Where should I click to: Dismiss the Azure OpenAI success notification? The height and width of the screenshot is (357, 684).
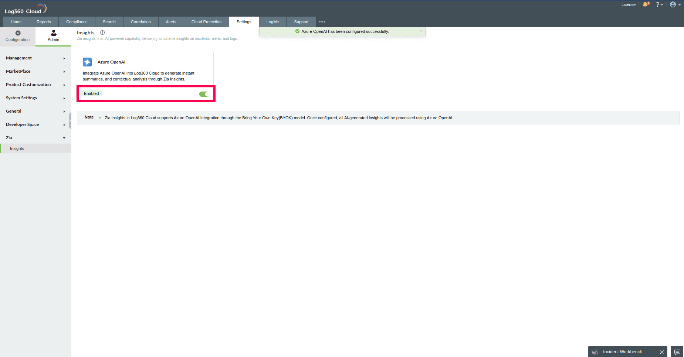[x=421, y=31]
